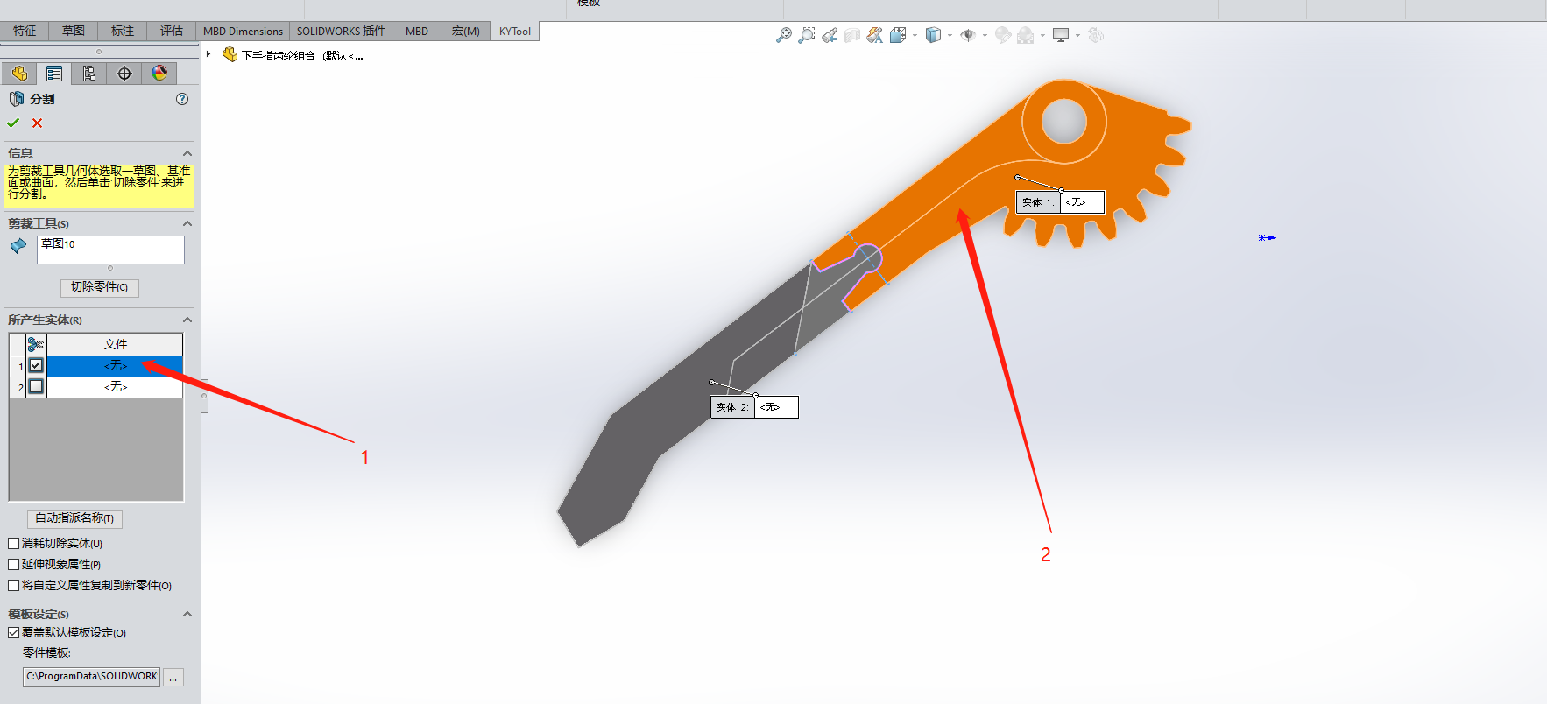Click the assembly icon in breadcrumb tree

click(230, 55)
